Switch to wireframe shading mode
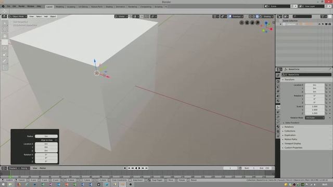The image size is (333, 187). click(x=250, y=16)
